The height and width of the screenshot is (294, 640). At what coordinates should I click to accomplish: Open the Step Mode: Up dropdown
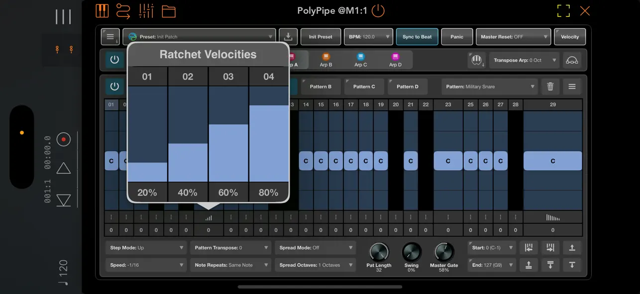click(x=145, y=247)
